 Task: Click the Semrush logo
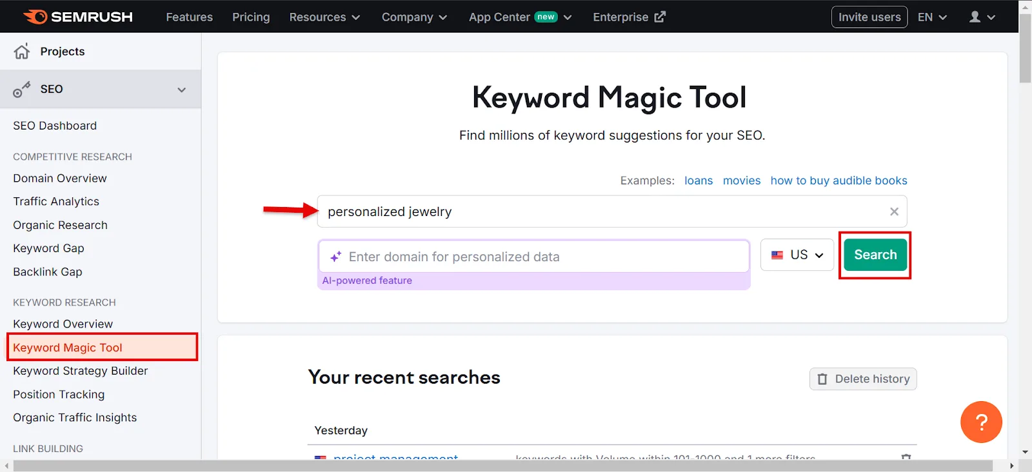coord(77,17)
